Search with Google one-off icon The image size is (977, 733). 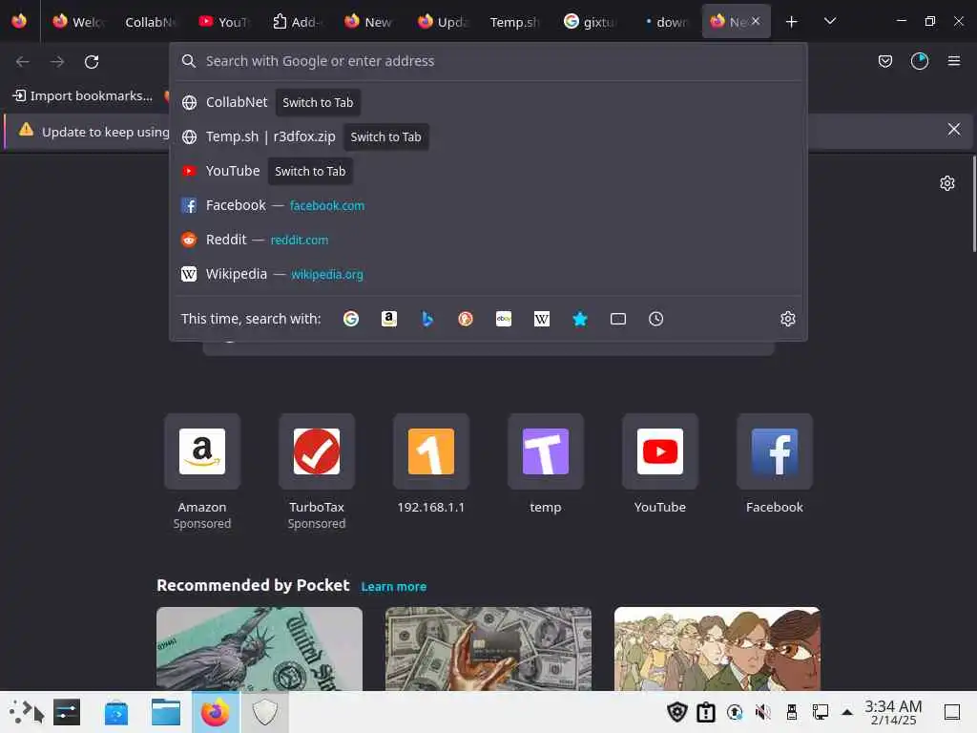[x=351, y=319]
